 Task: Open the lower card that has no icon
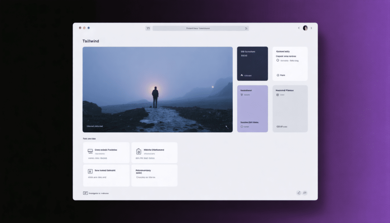click(x=155, y=175)
